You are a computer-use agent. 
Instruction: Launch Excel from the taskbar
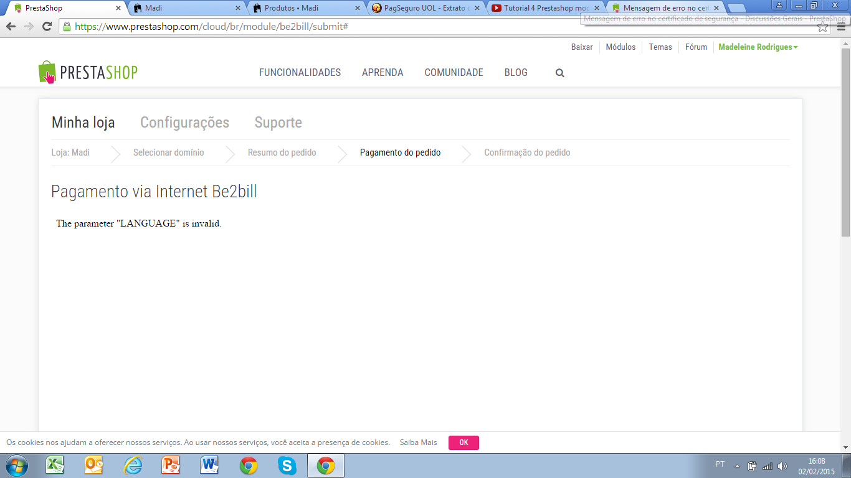pos(55,466)
